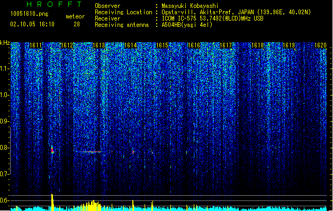Click the Receiver field label

(x=107, y=18)
